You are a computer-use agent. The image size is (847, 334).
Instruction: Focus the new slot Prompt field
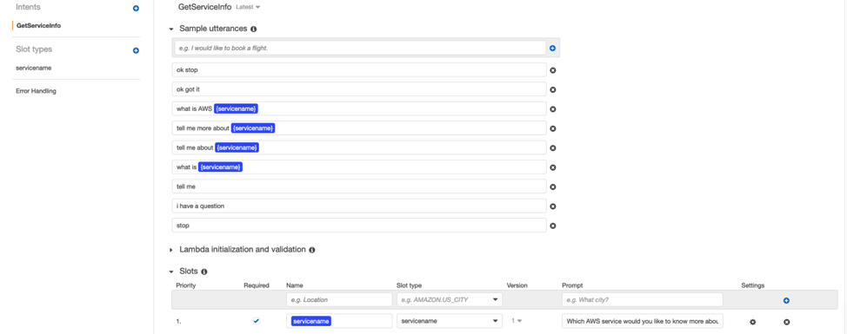[643, 299]
